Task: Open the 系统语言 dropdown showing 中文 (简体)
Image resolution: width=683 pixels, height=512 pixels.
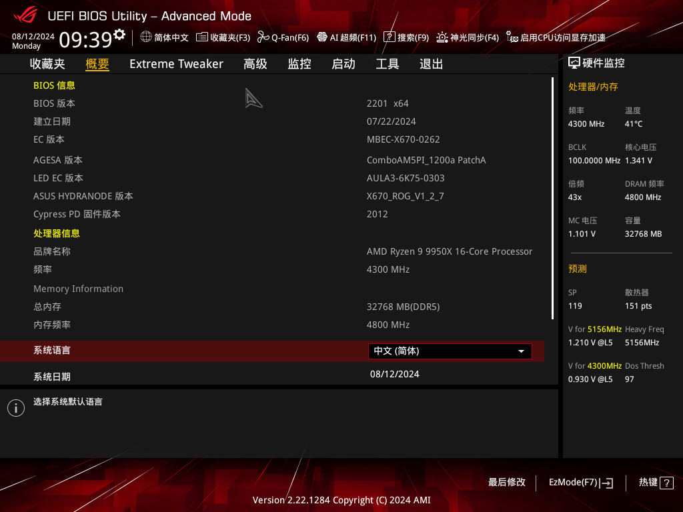Action: pyautogui.click(x=450, y=351)
